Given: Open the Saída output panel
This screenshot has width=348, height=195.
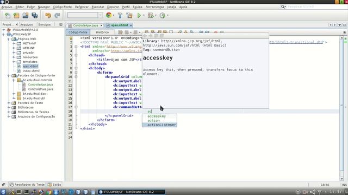Looking at the screenshot, I should pyautogui.click(x=54, y=185).
